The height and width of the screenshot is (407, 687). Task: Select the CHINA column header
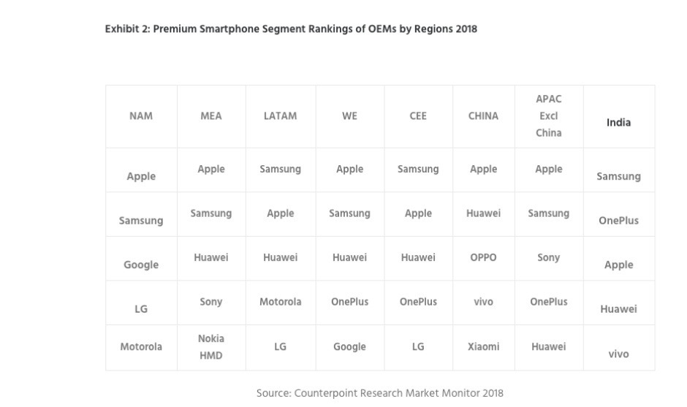click(x=483, y=116)
